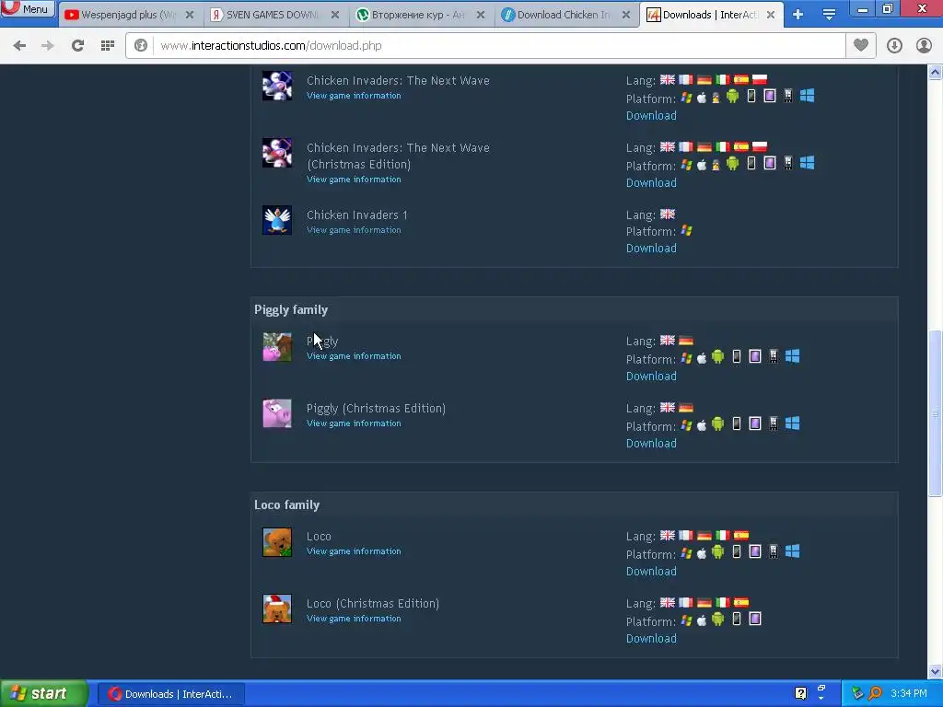Click Android platform icon for The Next Wave

[x=732, y=96]
